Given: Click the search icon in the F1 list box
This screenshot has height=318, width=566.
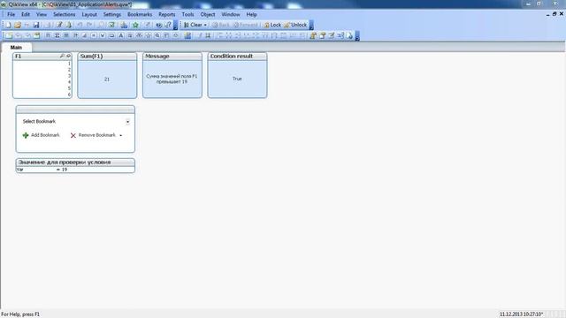Looking at the screenshot, I should pyautogui.click(x=62, y=56).
